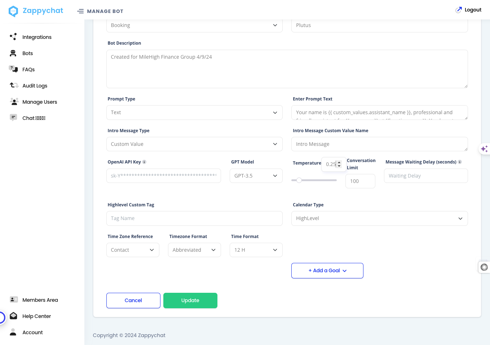
Task: Open Manage Users via the people icon
Action: click(x=14, y=102)
